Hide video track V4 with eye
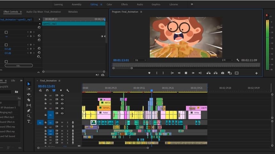The height and width of the screenshot is (154, 275). (62, 99)
